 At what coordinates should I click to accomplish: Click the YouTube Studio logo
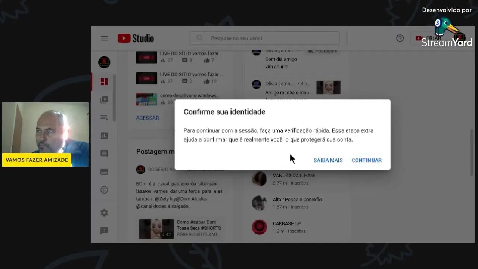[x=136, y=38]
